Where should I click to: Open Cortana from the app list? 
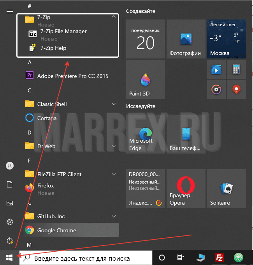point(71,118)
